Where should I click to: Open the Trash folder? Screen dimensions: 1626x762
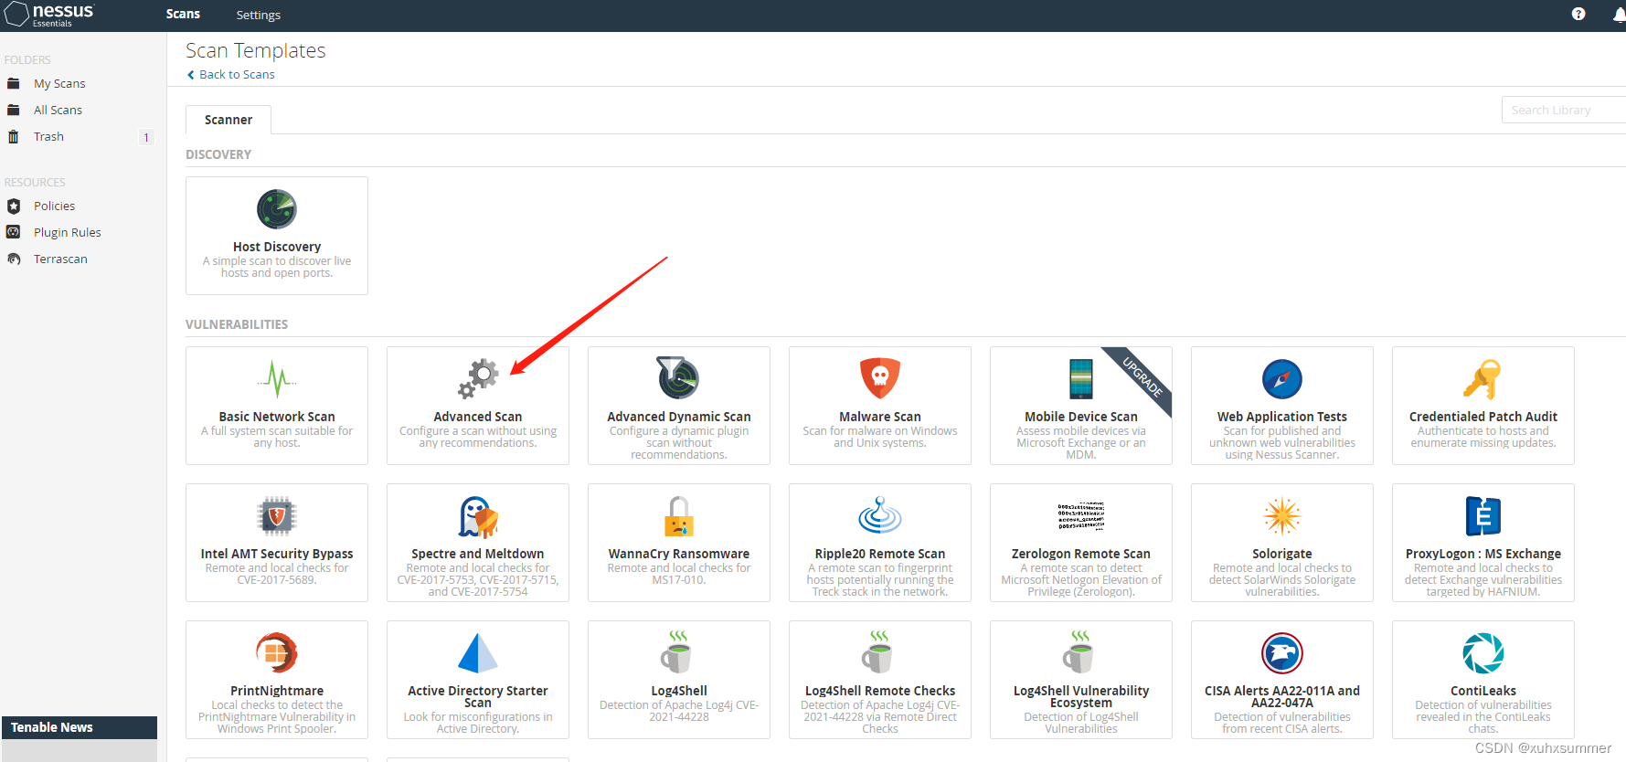point(48,136)
